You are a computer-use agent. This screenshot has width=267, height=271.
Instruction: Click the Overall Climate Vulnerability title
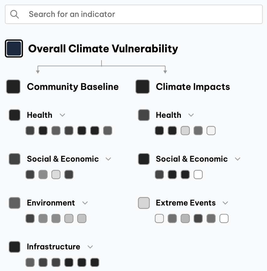click(103, 49)
